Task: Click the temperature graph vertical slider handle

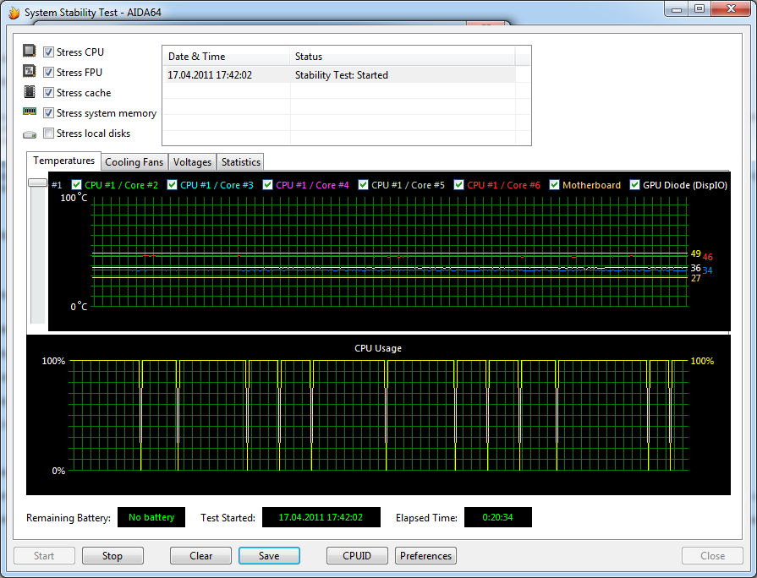Action: (38, 183)
